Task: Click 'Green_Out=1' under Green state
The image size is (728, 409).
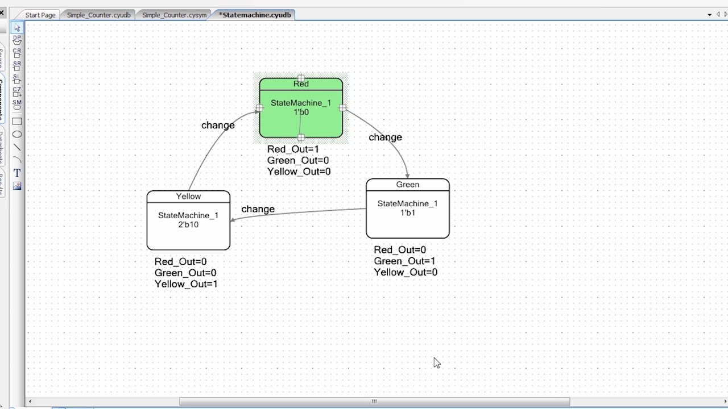Action: [404, 261]
